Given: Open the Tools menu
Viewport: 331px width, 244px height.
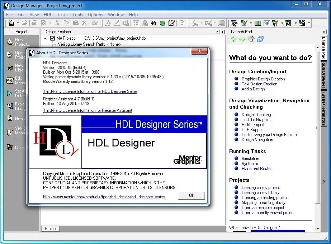Looking at the screenshot, I should pyautogui.click(x=78, y=15).
